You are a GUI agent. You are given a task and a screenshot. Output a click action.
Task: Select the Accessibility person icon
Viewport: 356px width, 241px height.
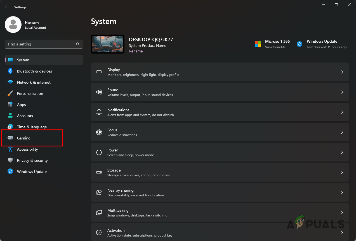10,149
